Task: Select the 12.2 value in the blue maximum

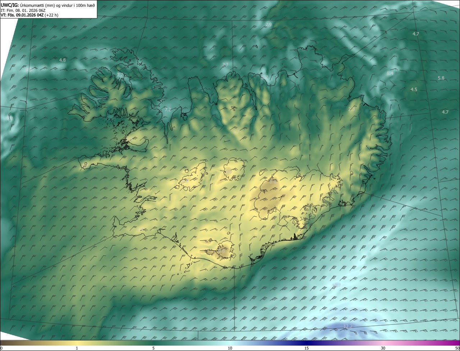Action: (x=348, y=326)
